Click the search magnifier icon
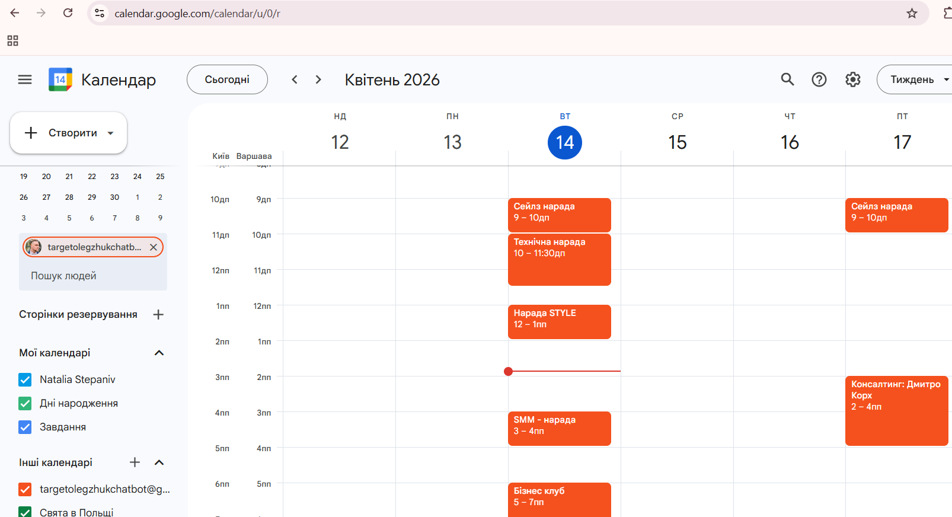Screen dimensions: 952x517 tap(787, 79)
